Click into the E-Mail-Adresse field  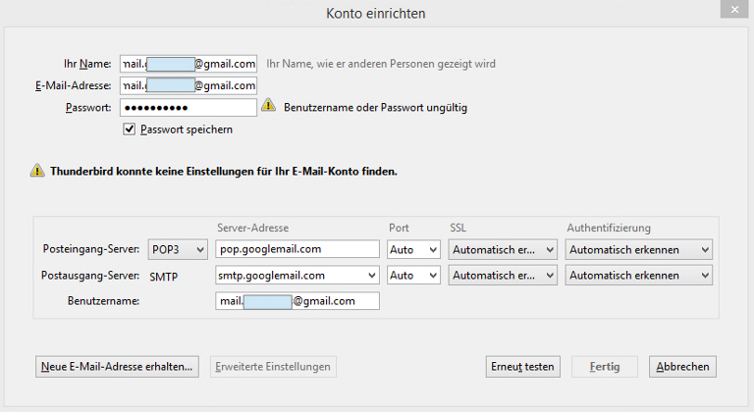pos(188,85)
